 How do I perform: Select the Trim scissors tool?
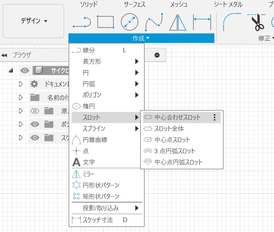click(256, 22)
